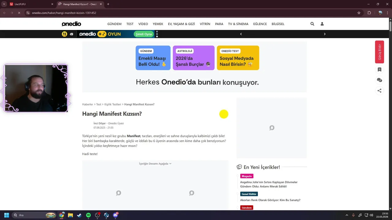Screen dimensions: 392x220
Task: Select the Hangi Manifest Kızısın tab
Action: click(80, 4)
